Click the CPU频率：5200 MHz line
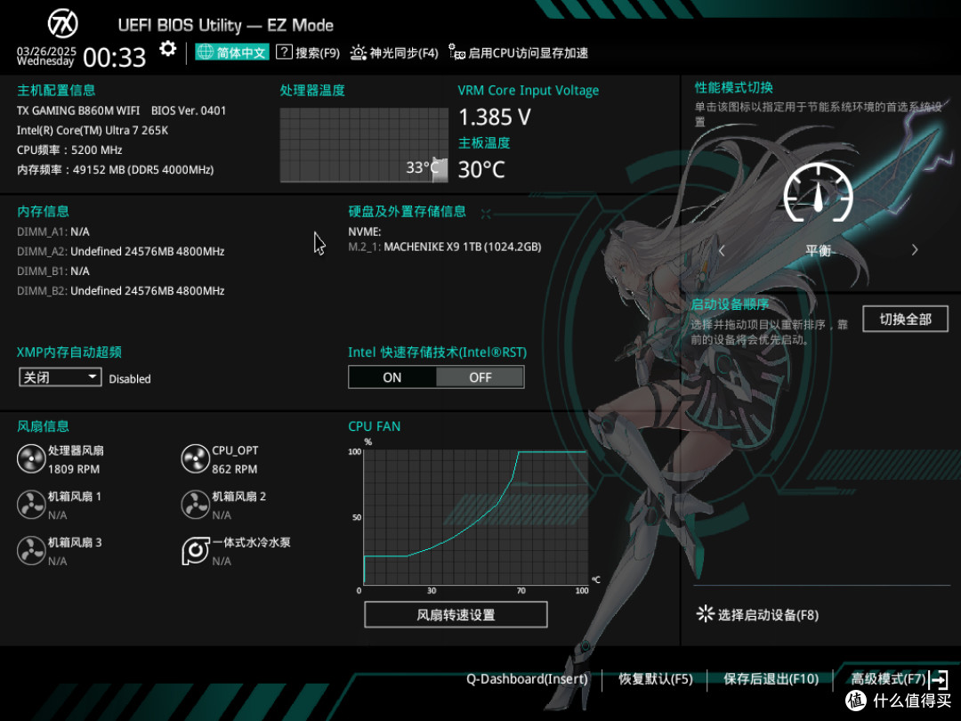 [69, 150]
